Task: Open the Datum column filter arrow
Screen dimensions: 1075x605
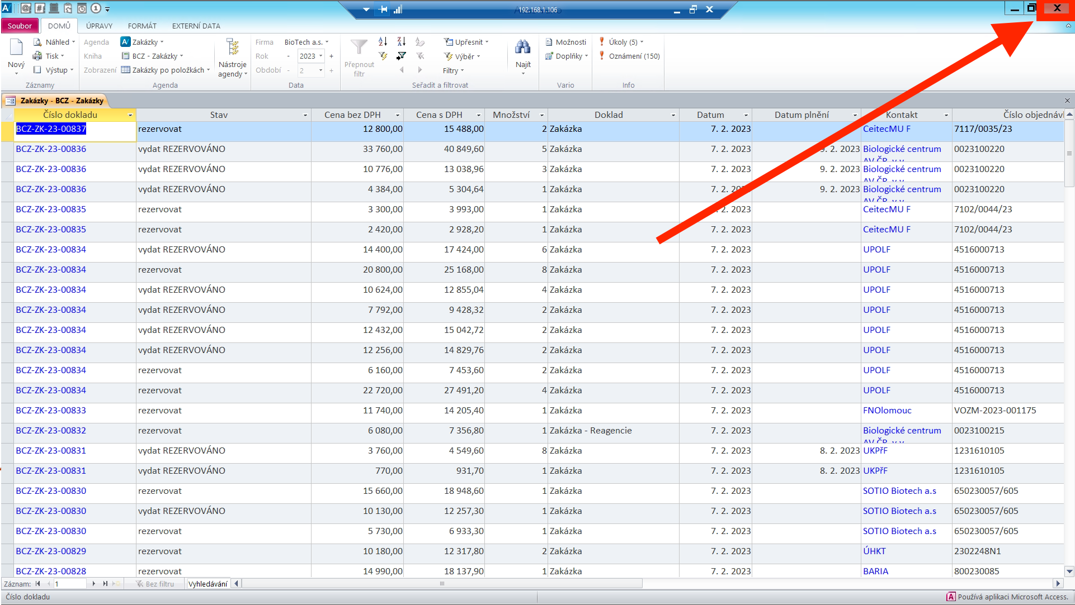Action: 746,115
